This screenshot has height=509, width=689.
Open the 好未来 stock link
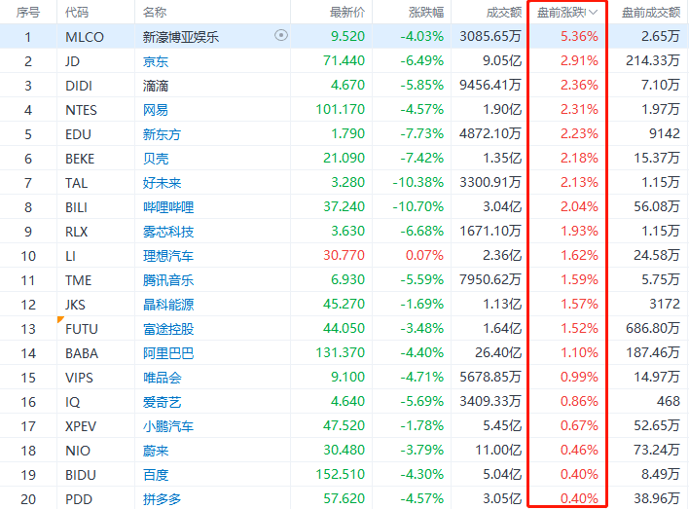pos(162,183)
